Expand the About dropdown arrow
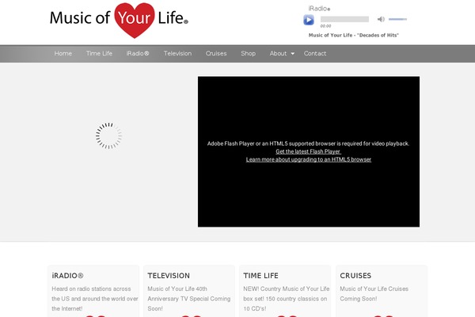Viewport: 475px width, 317px height. (x=293, y=54)
